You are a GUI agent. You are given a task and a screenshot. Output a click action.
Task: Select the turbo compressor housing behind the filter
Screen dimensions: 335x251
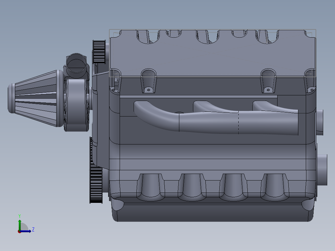point(77,105)
